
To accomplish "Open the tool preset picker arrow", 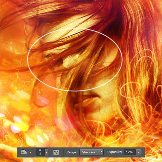I will pyautogui.click(x=30, y=152).
